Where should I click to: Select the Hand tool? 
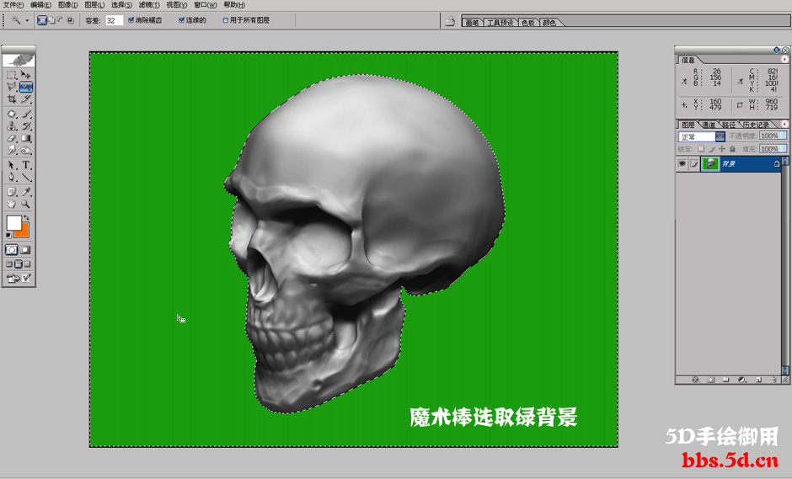click(12, 204)
